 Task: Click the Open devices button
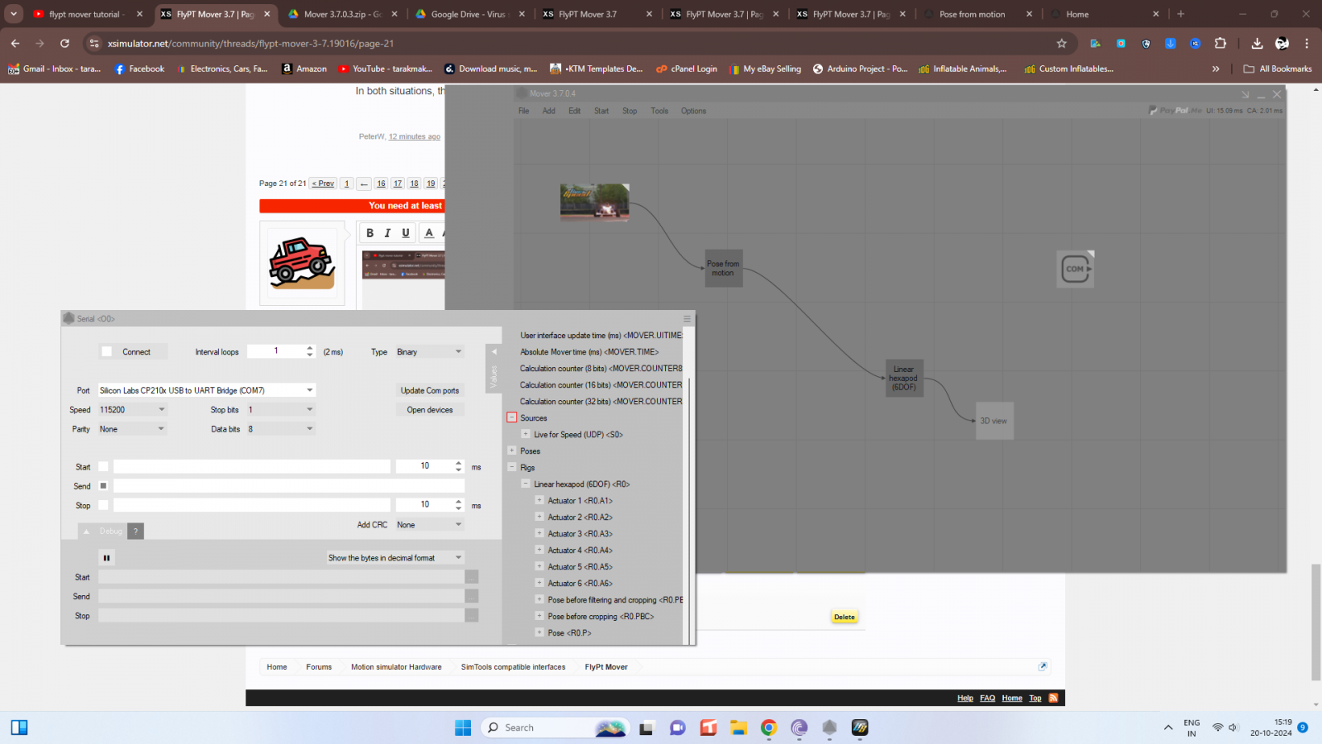tap(430, 410)
